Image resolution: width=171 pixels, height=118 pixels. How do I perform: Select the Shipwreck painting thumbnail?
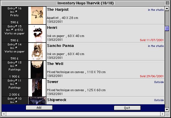pos(37,101)
